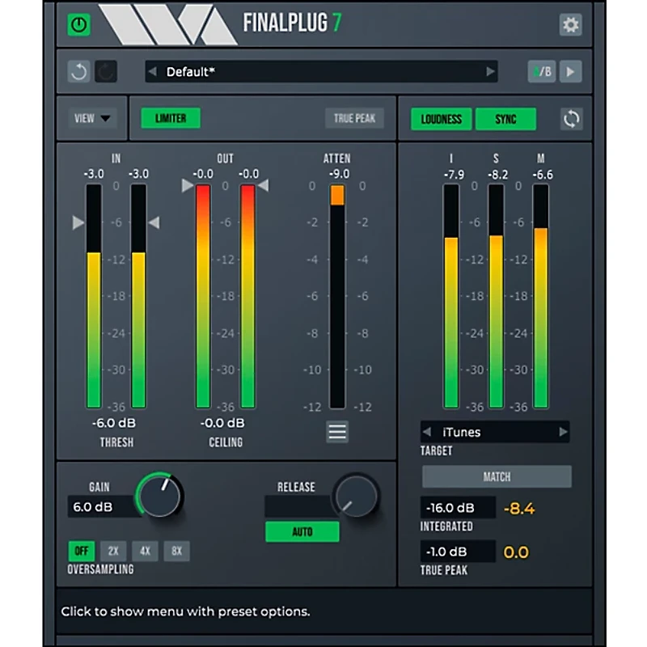Viewport: 647px width, 647px height.
Task: Open the attenuation meter menu icon
Action: click(x=337, y=432)
